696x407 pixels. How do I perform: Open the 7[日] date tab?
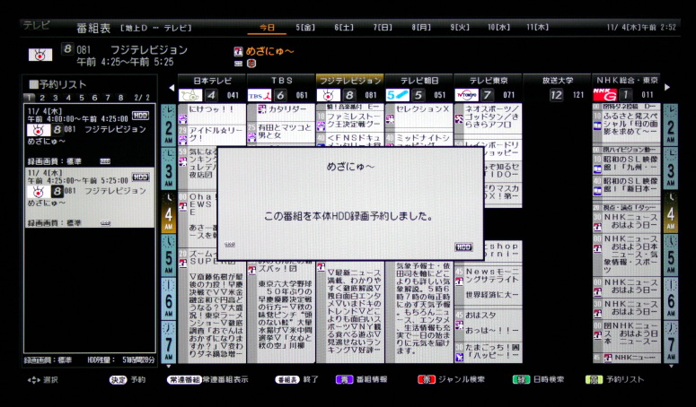click(x=383, y=28)
